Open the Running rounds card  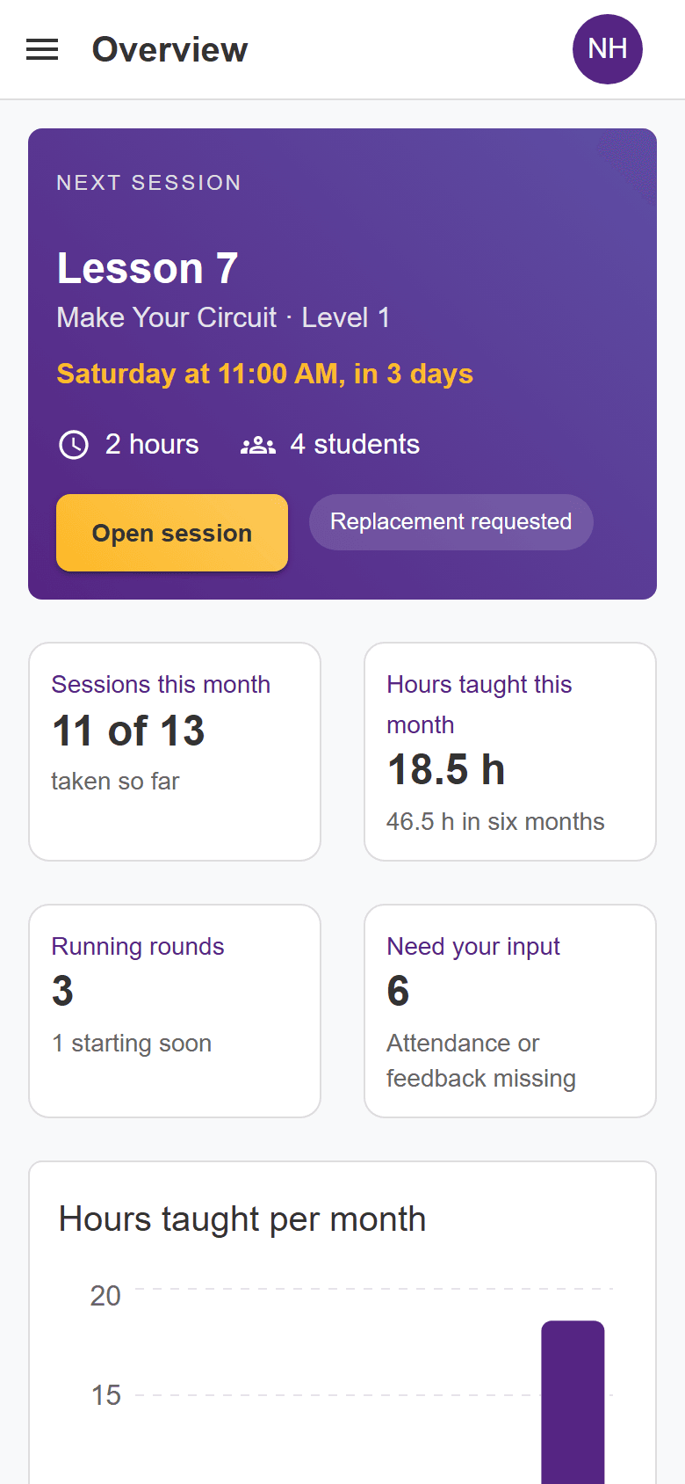(x=175, y=1011)
